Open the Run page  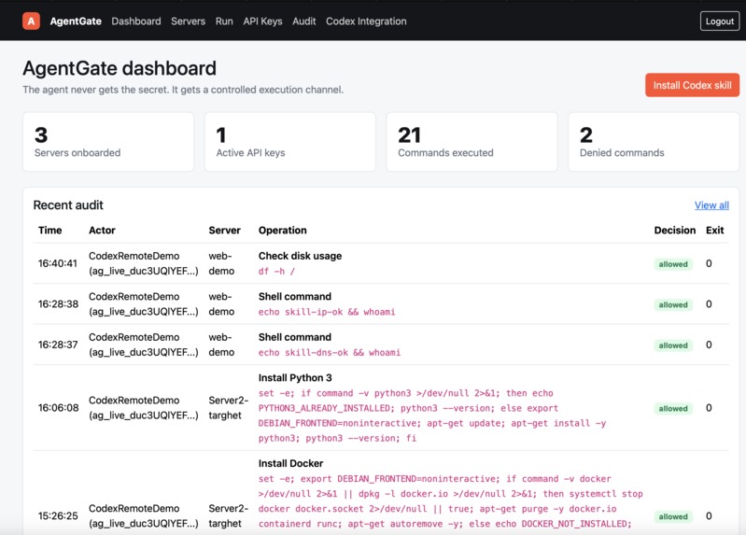point(224,21)
